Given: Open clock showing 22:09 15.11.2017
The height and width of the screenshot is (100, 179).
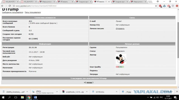Looking at the screenshot, I should (x=168, y=97).
